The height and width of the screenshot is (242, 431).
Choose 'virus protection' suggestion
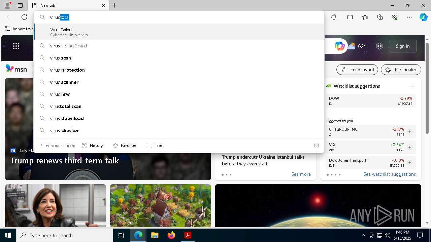coord(179,70)
